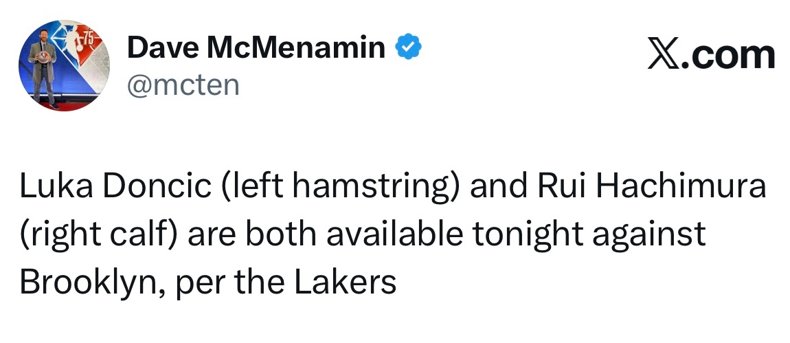
Task: Click the blue verified checkmark badge
Action: [x=407, y=48]
